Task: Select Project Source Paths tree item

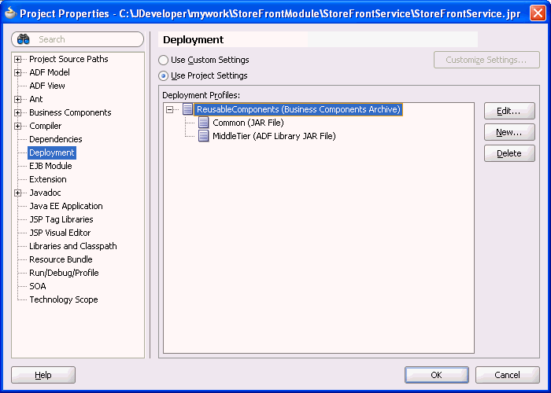Action: click(68, 59)
